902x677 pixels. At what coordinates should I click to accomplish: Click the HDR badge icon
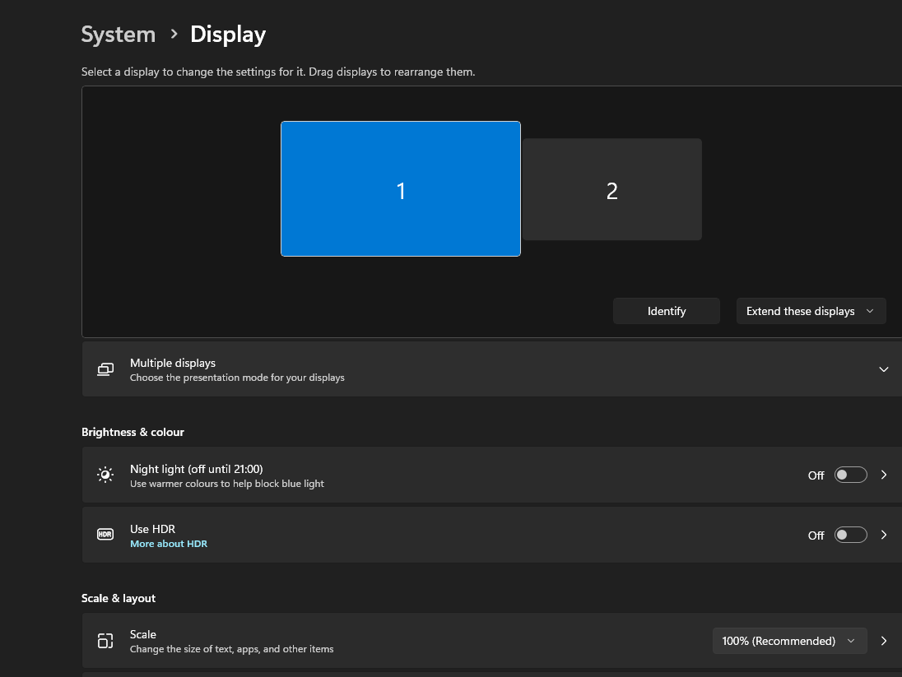click(x=105, y=535)
